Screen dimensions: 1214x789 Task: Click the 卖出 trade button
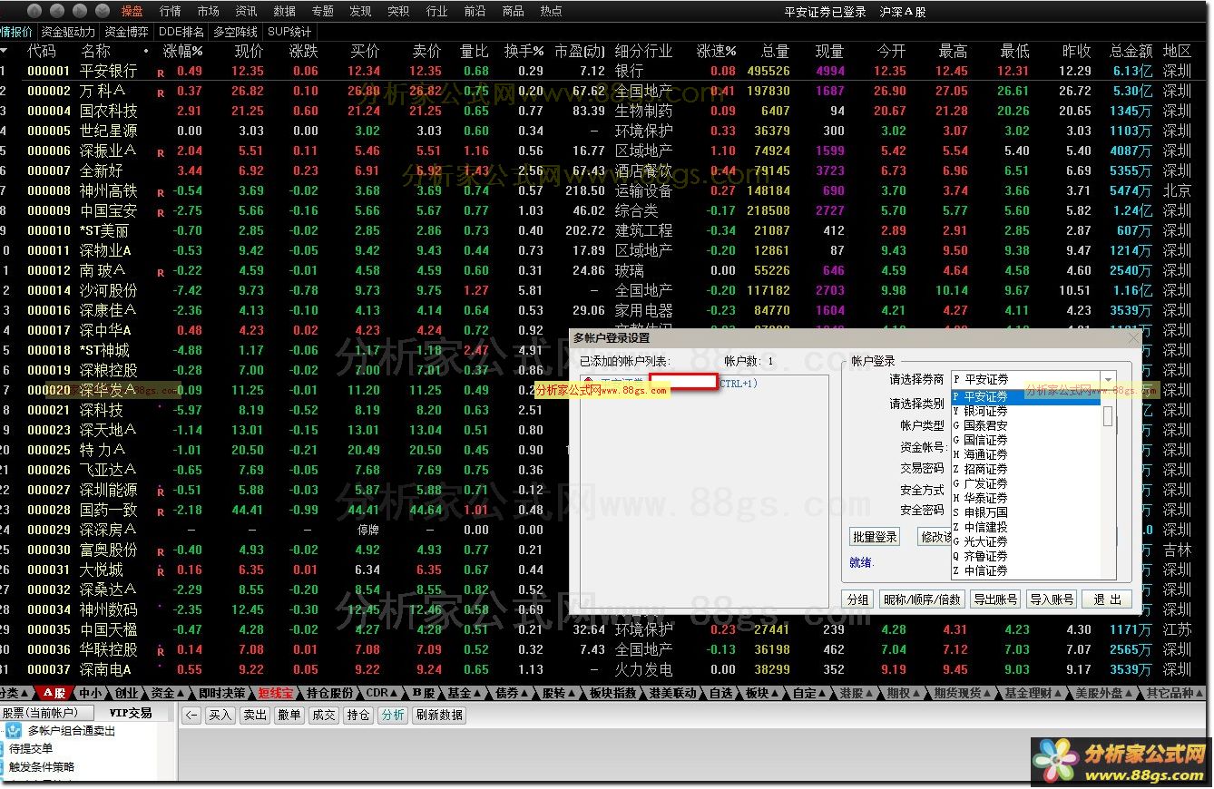[255, 715]
